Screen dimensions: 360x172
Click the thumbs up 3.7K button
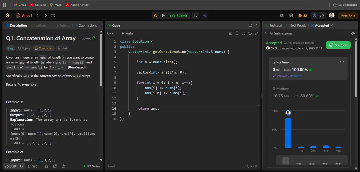coord(11,166)
